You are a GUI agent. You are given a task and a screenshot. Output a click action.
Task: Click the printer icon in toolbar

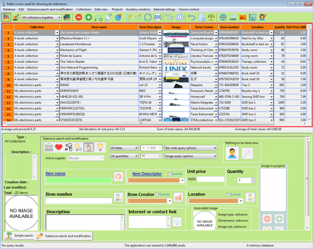click(158, 17)
